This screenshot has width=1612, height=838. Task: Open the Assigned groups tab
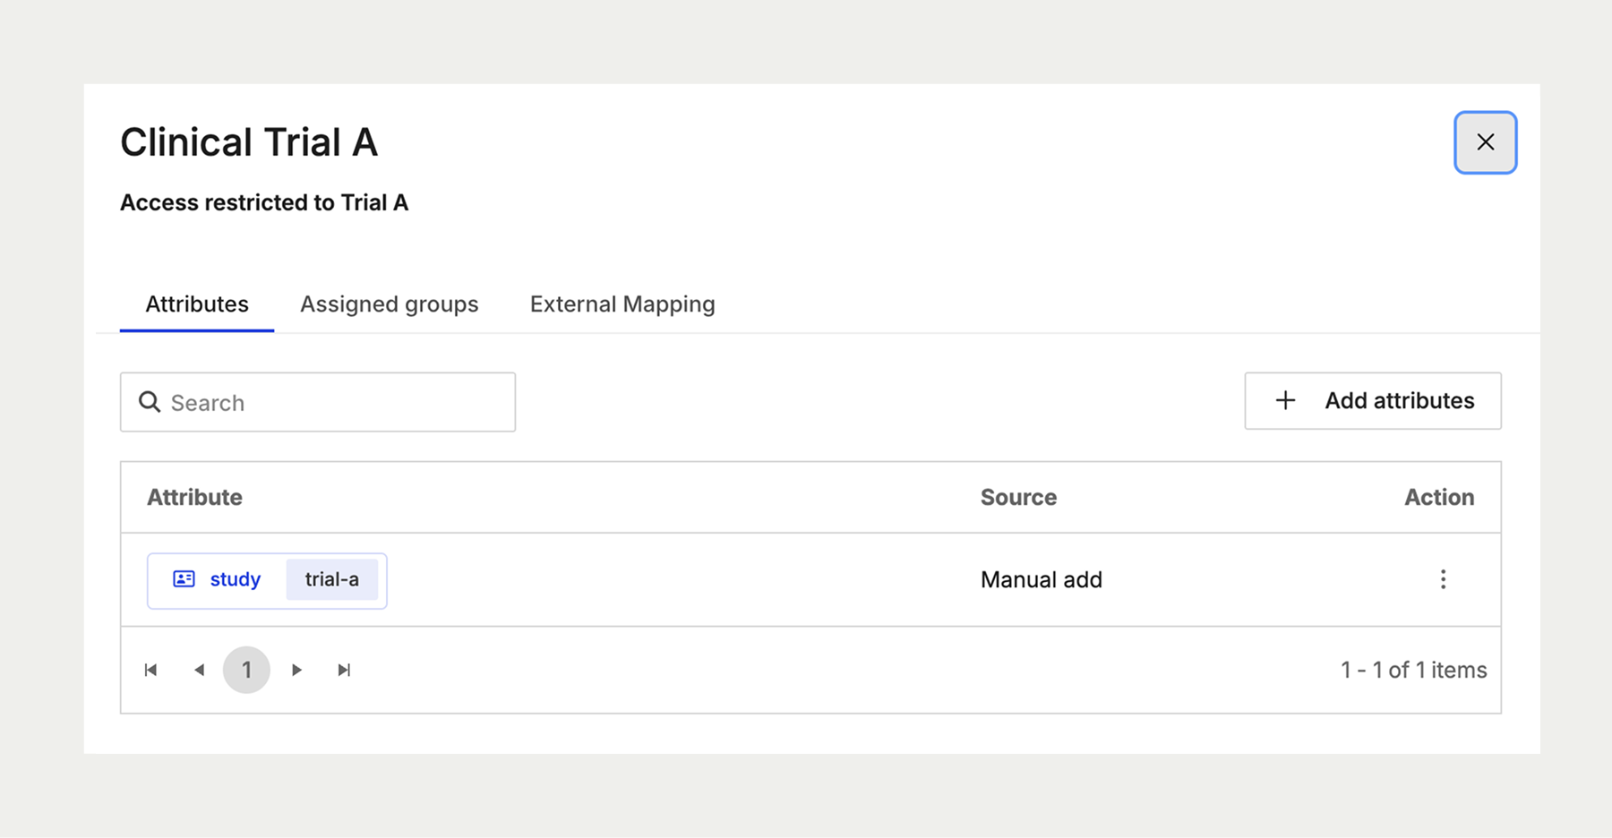pos(390,304)
